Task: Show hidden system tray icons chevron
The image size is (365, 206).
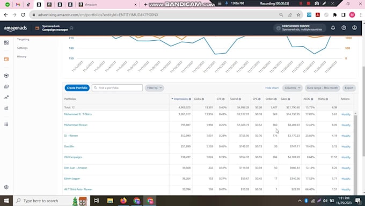Action: pyautogui.click(x=300, y=201)
